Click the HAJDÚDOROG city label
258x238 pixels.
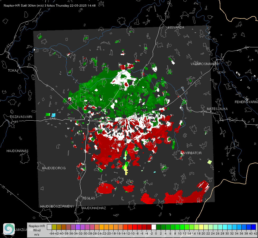click(54, 168)
